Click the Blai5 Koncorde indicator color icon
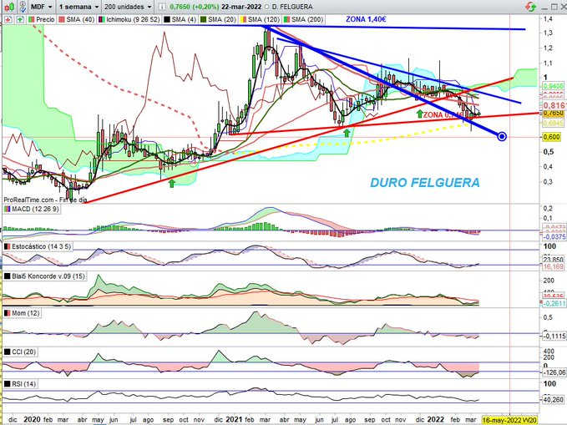567x425 pixels. click(x=8, y=276)
